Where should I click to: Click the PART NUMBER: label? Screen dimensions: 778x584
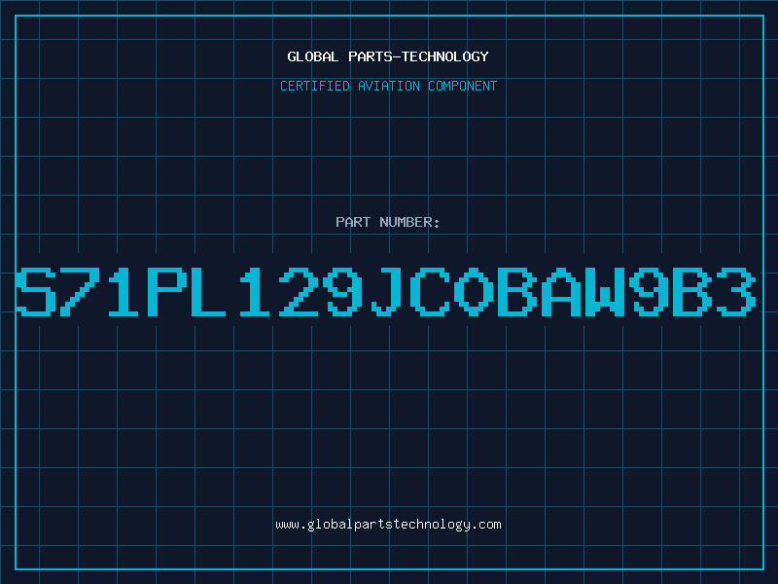coord(387,222)
